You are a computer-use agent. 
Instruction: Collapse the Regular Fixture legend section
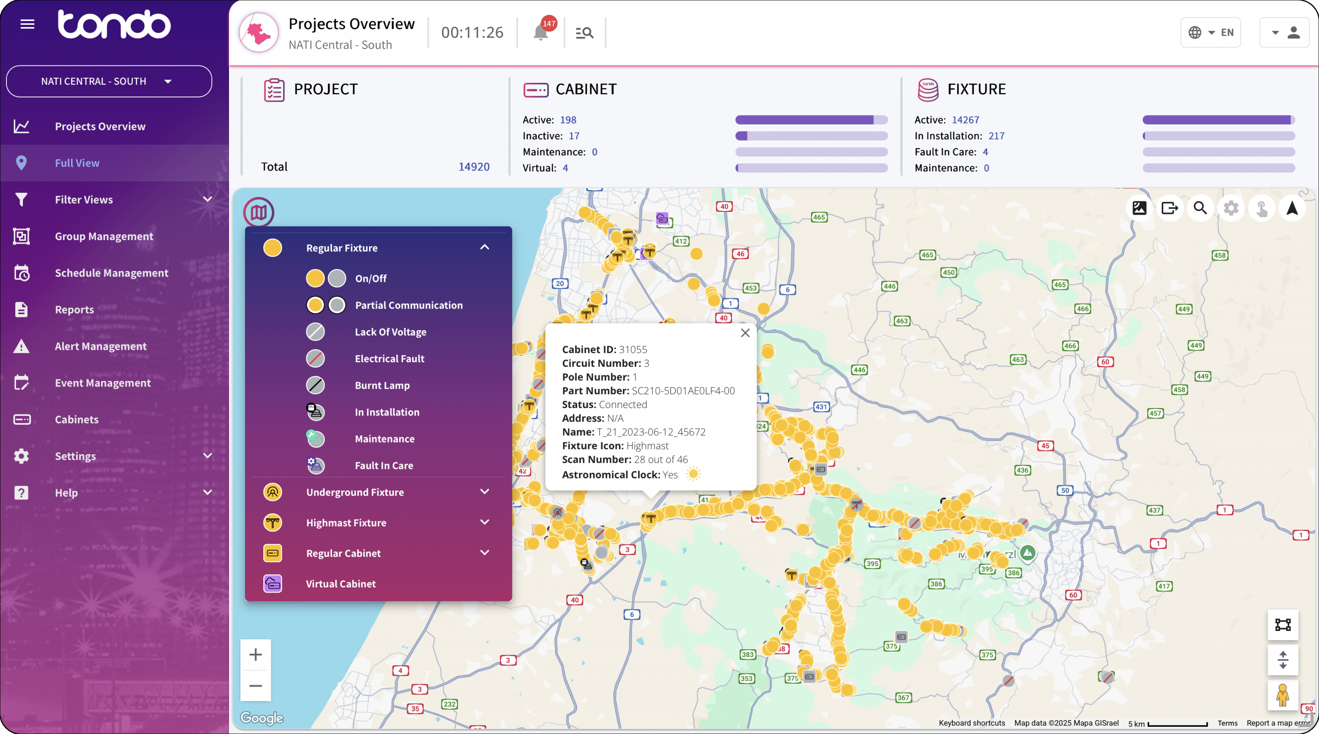tap(485, 247)
